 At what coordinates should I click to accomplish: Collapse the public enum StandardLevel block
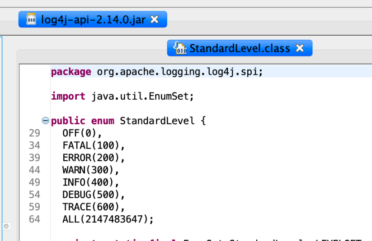click(x=45, y=121)
